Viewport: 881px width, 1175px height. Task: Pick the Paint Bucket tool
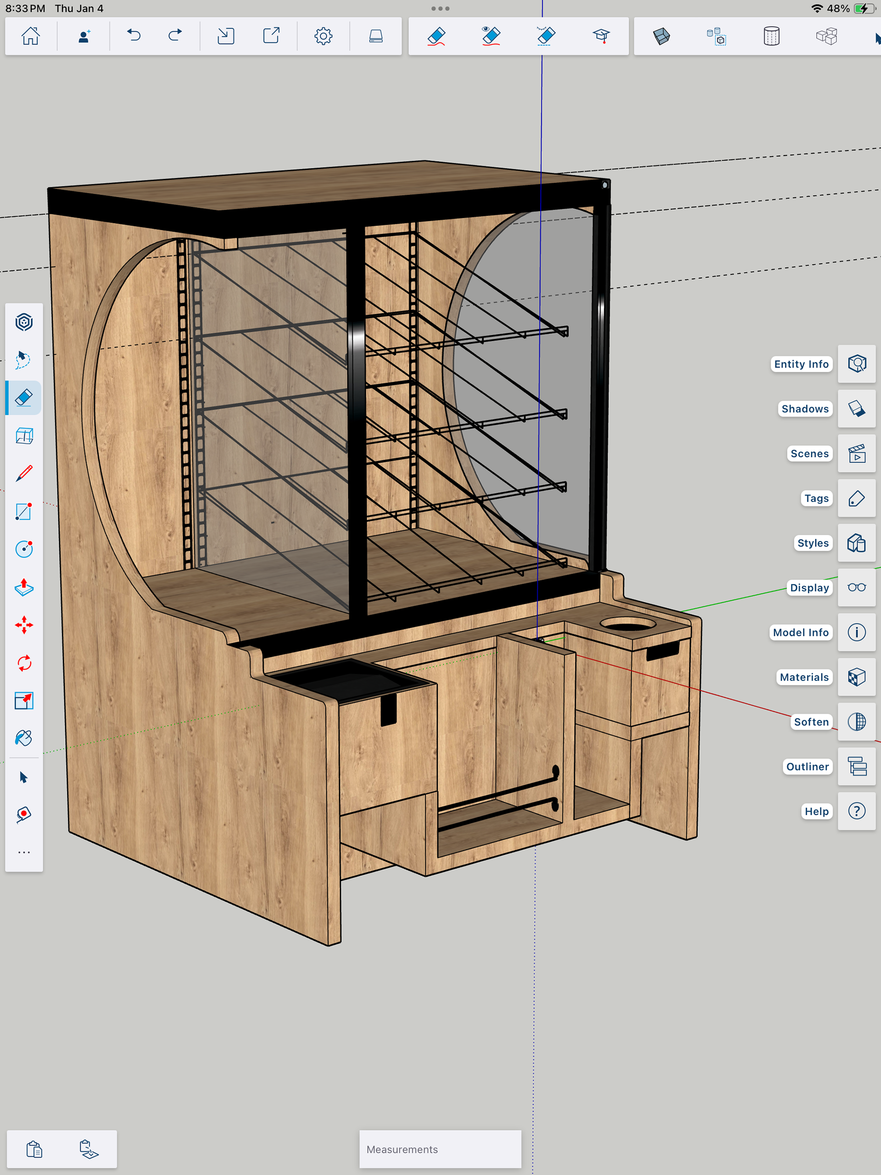[24, 738]
